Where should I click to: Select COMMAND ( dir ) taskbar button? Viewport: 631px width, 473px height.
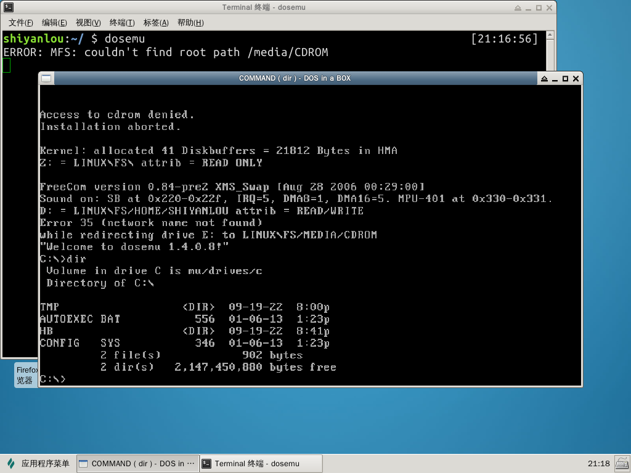click(x=138, y=464)
